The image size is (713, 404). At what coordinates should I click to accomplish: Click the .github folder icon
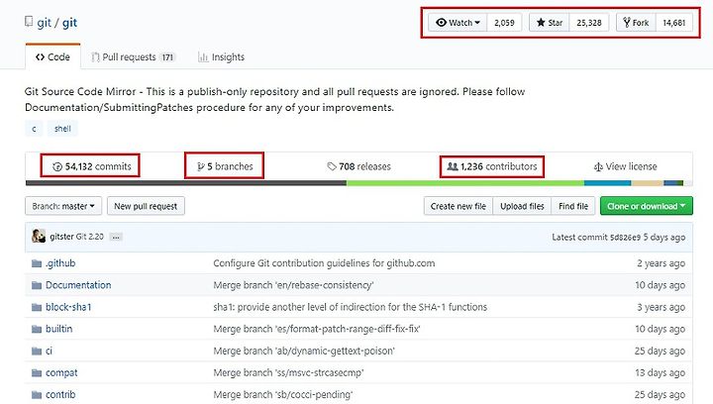pos(37,263)
